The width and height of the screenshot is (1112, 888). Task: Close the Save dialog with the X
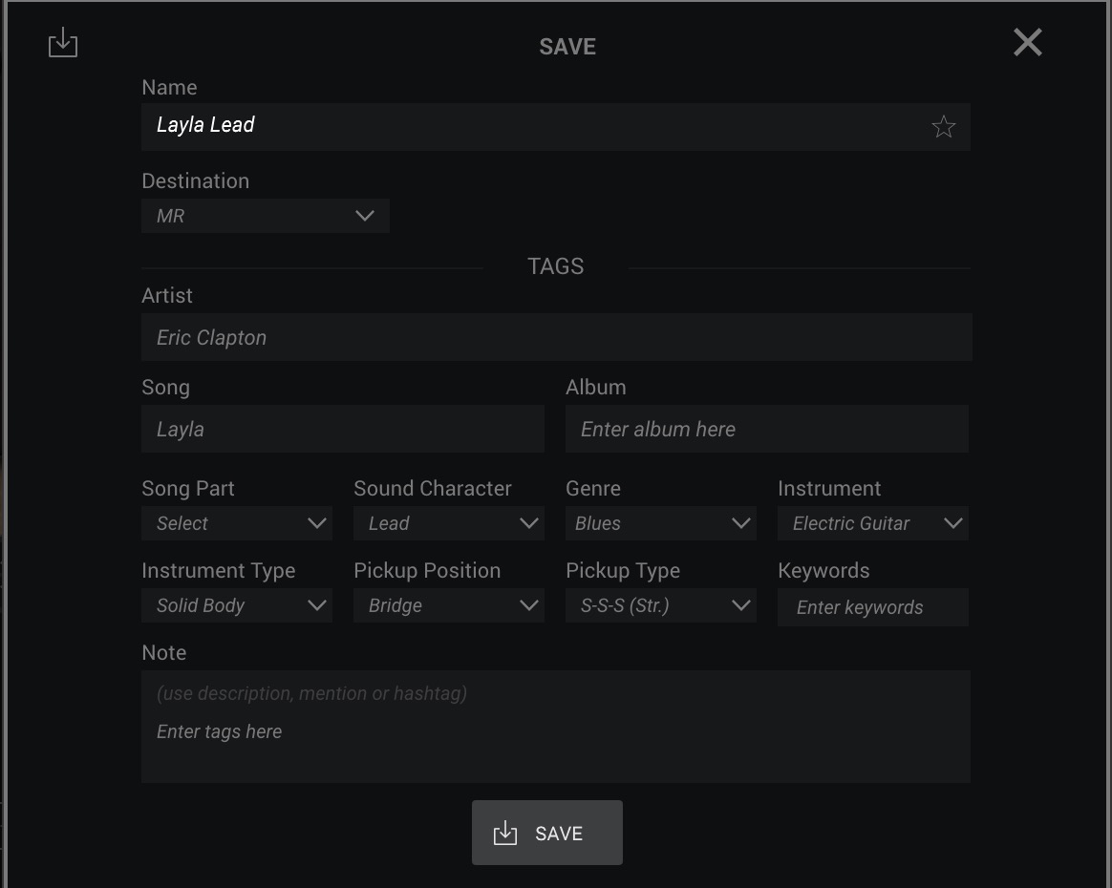coord(1028,43)
